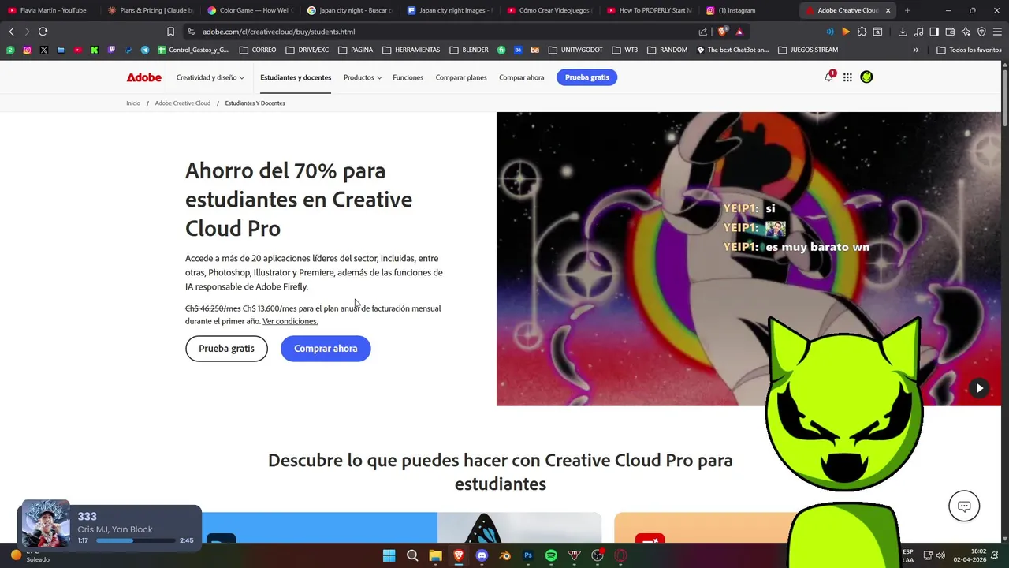
Task: Open the X (Twitter) bookmark icon
Action: click(x=43, y=50)
